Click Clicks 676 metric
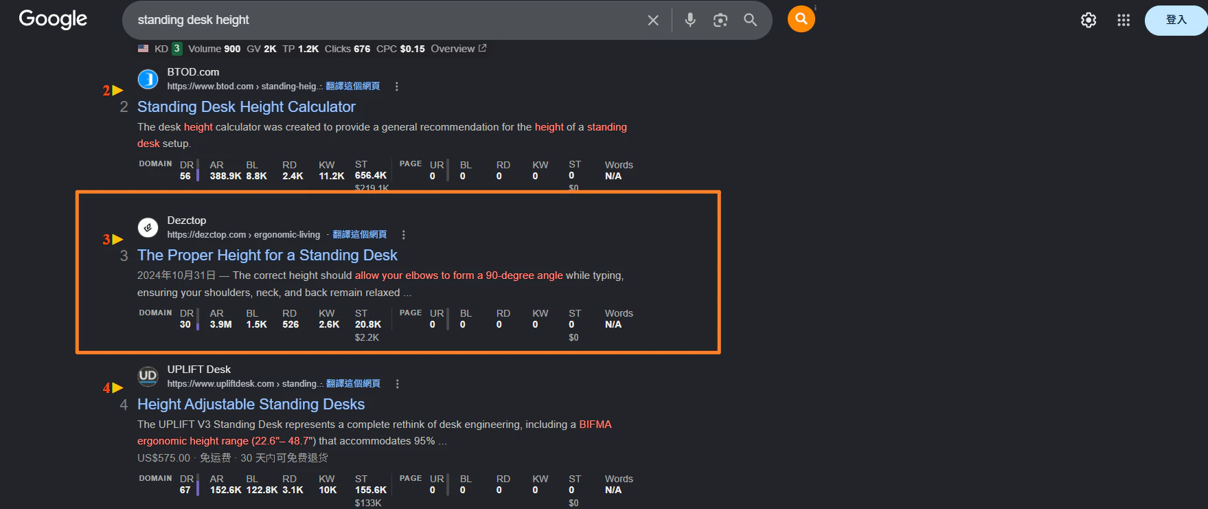This screenshot has height=509, width=1208. [x=347, y=49]
